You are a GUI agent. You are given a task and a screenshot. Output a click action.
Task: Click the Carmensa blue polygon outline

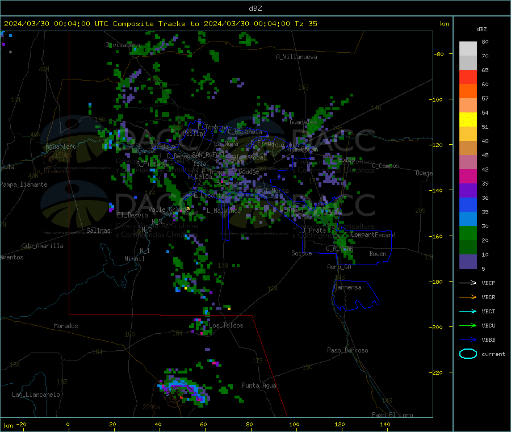click(356, 296)
